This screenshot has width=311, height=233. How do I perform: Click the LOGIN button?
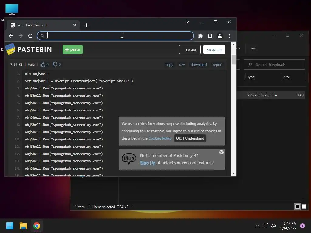pyautogui.click(x=190, y=50)
